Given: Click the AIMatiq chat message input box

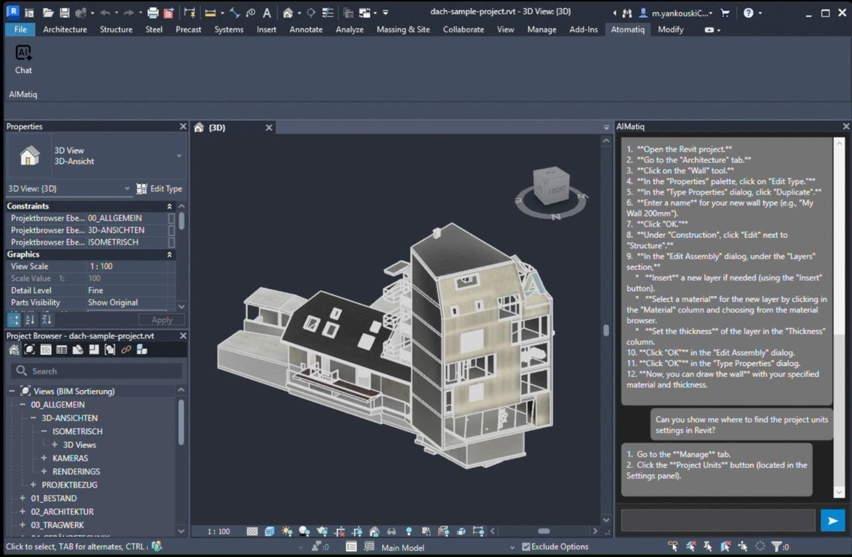Looking at the screenshot, I should 718,520.
